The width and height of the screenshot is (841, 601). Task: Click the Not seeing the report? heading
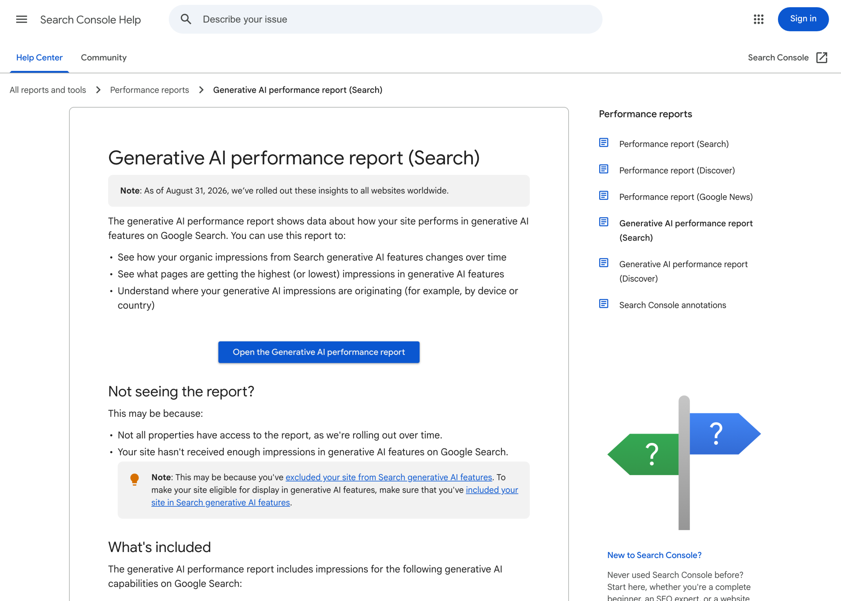[x=181, y=391]
